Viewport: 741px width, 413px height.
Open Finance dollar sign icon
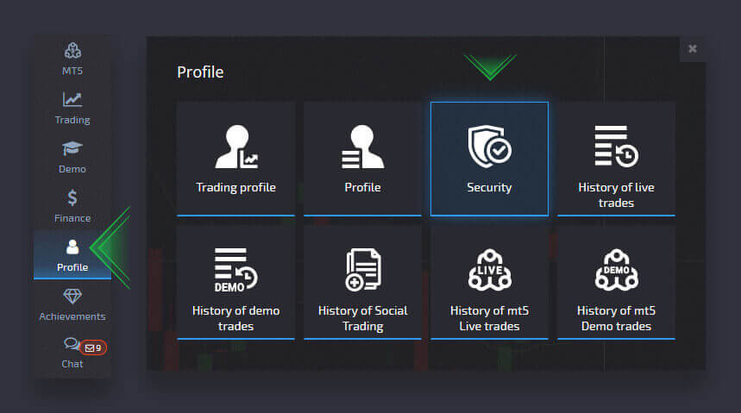point(72,198)
